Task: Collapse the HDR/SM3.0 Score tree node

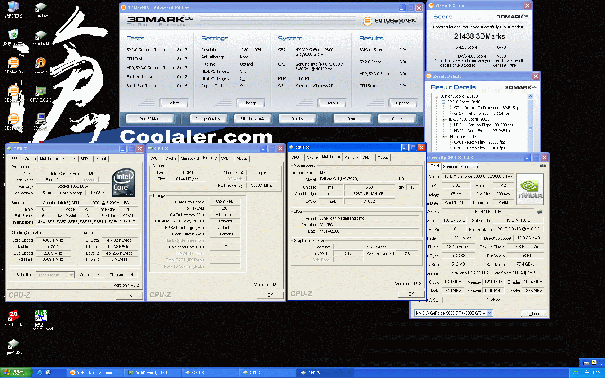Action: click(x=444, y=119)
